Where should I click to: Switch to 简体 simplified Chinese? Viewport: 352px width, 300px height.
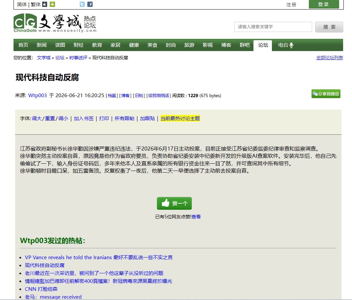(x=22, y=4)
